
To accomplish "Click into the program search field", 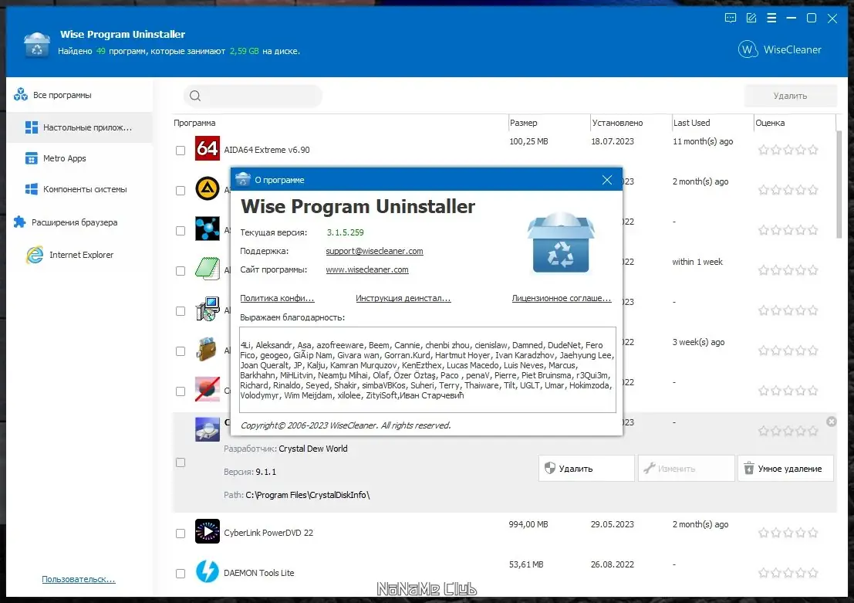I will pos(253,96).
